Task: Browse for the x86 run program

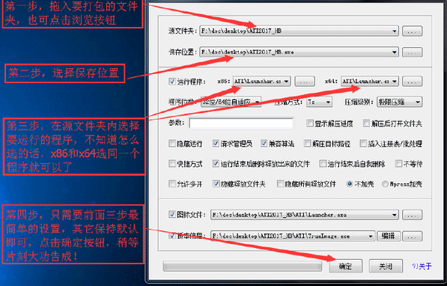Action: [305, 82]
